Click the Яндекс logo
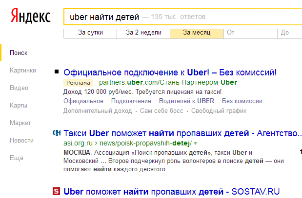Viewport: 302px width, 198px height. point(31,16)
